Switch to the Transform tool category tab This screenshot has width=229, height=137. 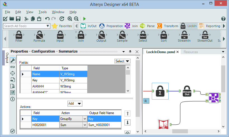click(x=167, y=26)
